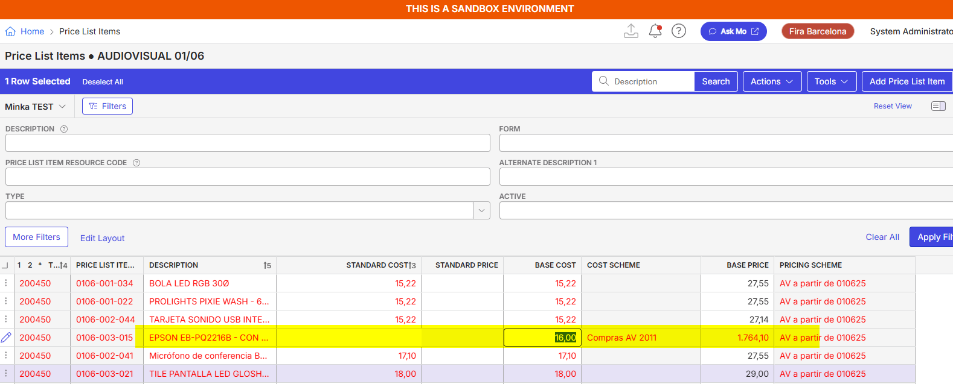This screenshot has height=384, width=953.
Task: Open row menu dots for the 0106-002-044 row
Action: point(6,319)
